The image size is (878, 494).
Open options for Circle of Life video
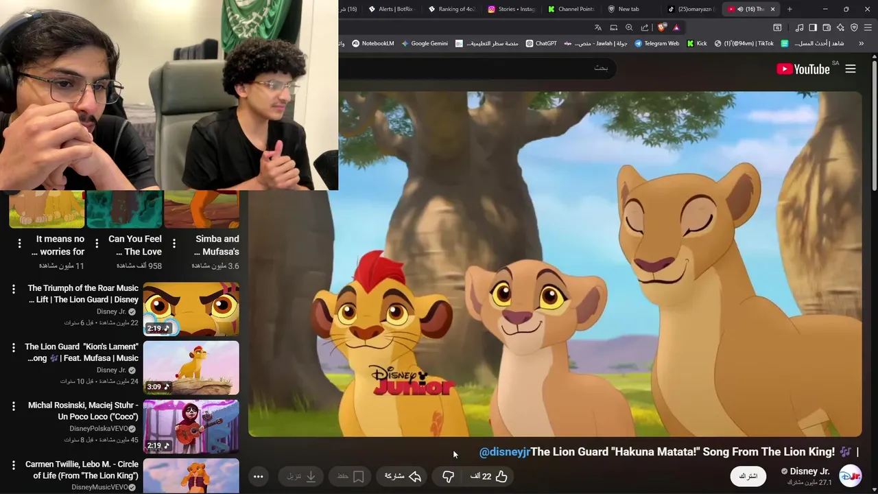[14, 465]
